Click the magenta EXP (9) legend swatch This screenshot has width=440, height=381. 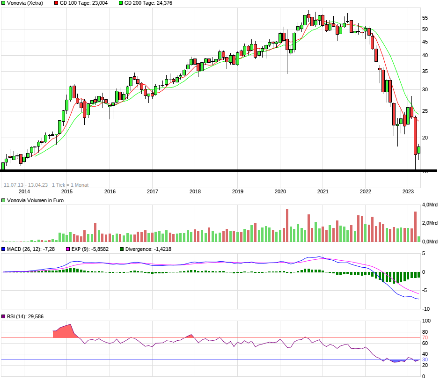coord(68,249)
